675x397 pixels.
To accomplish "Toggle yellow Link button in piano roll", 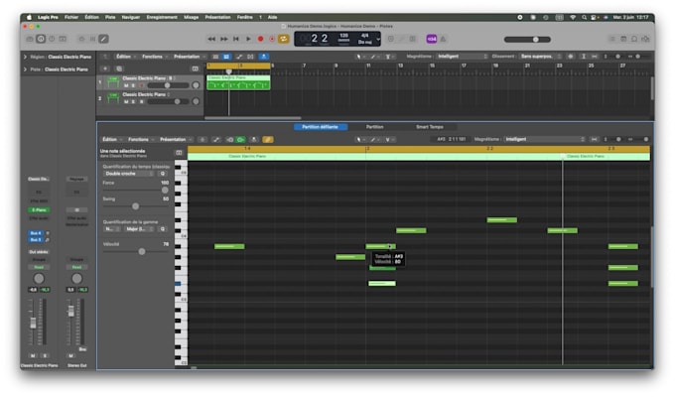I will click(x=268, y=140).
